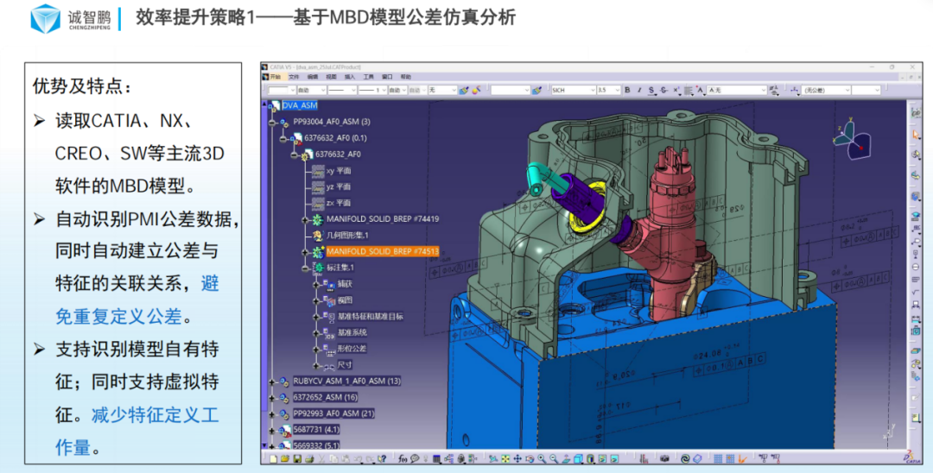Click the Zoom Out magnifier icon
The width and height of the screenshot is (933, 473).
click(x=554, y=458)
